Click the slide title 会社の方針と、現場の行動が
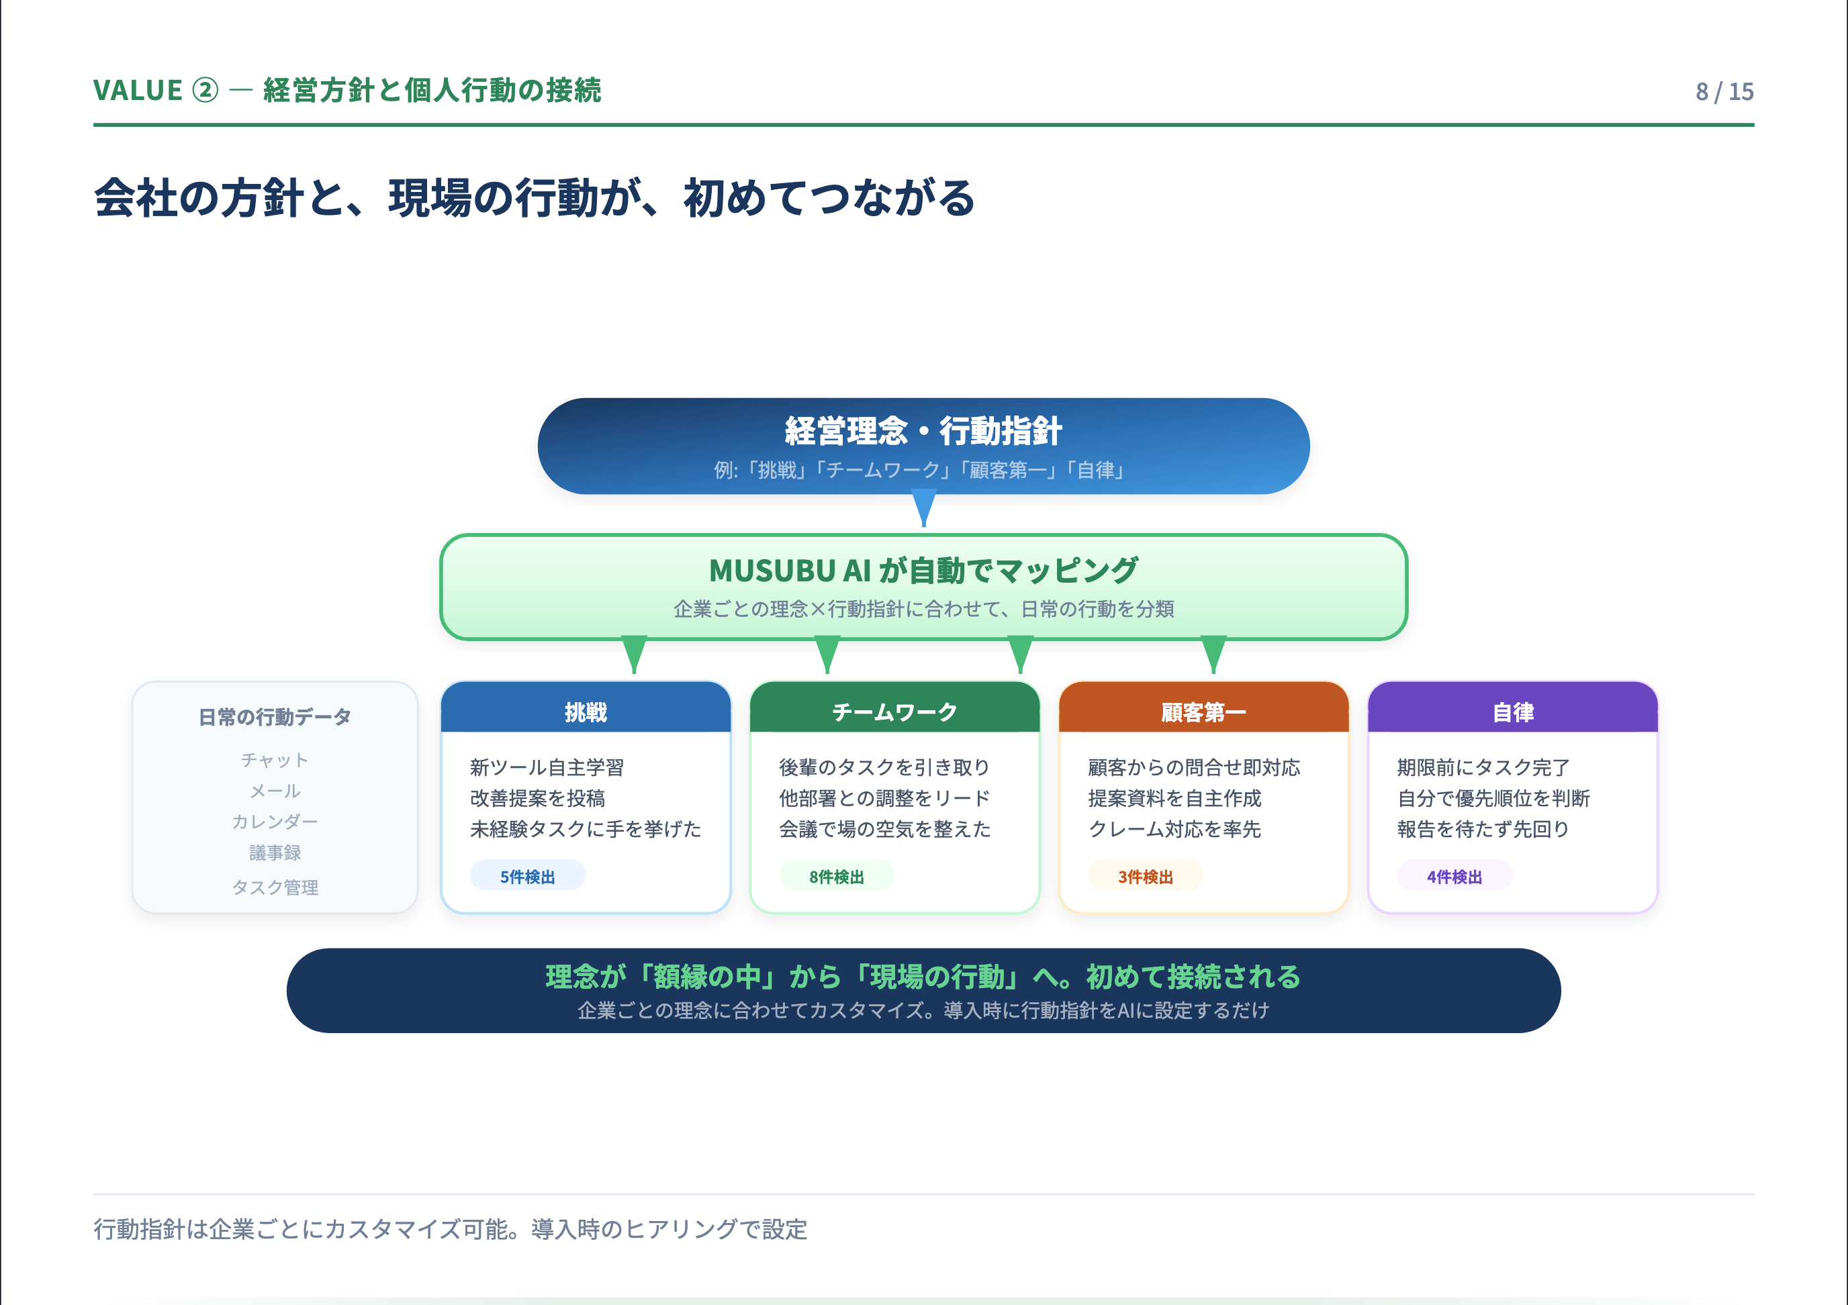The height and width of the screenshot is (1305, 1848). point(535,198)
